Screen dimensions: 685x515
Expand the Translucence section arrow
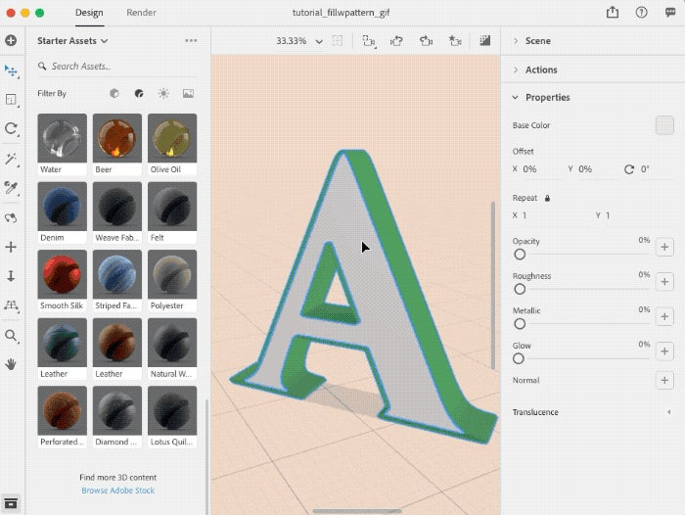668,412
